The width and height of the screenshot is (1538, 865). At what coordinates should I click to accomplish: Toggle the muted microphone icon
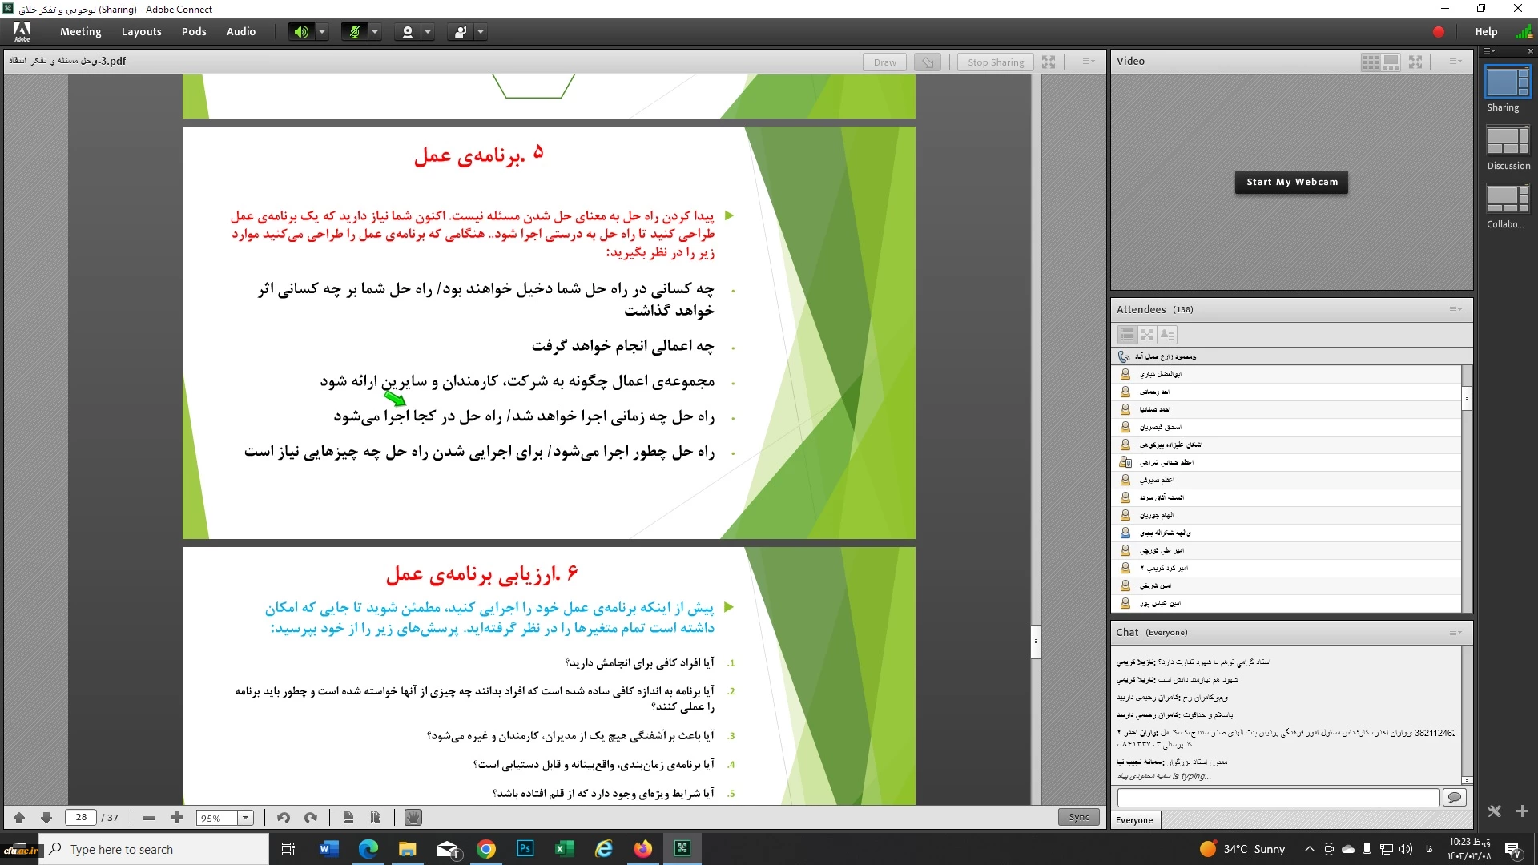click(x=354, y=32)
